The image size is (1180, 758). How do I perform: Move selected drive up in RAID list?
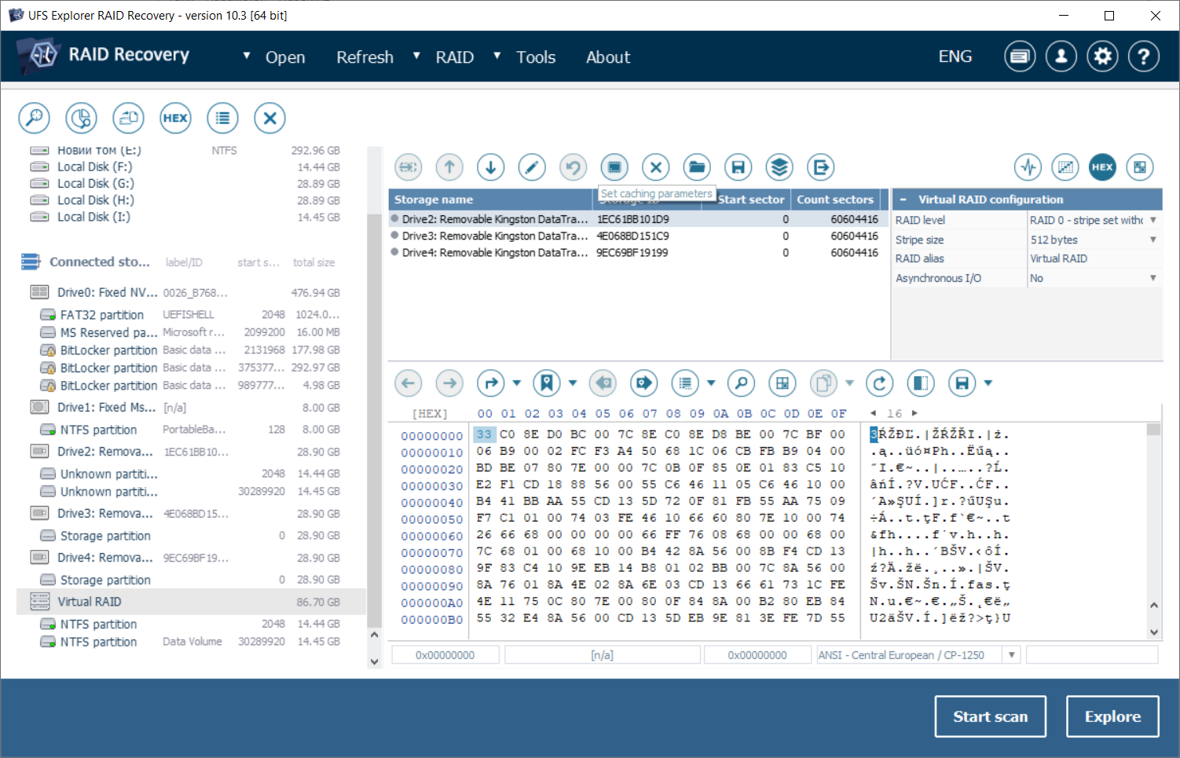(x=449, y=167)
